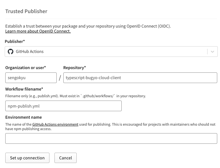
Task: Focus the Organization or user field
Action: pos(31,78)
